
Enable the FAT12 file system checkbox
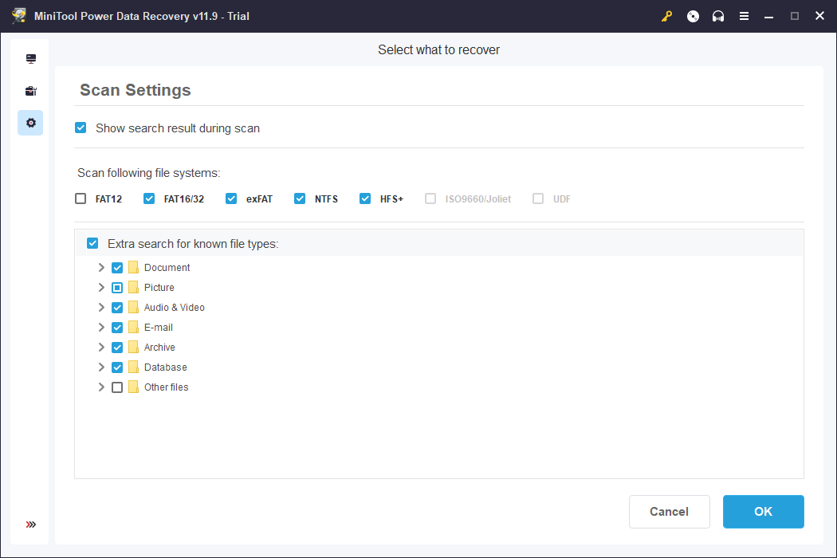(81, 198)
